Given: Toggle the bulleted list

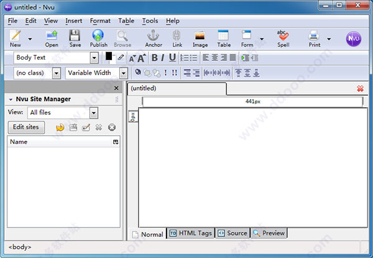Looking at the screenshot, I should (x=193, y=58).
